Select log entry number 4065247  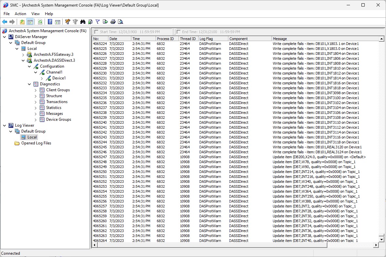point(235,157)
